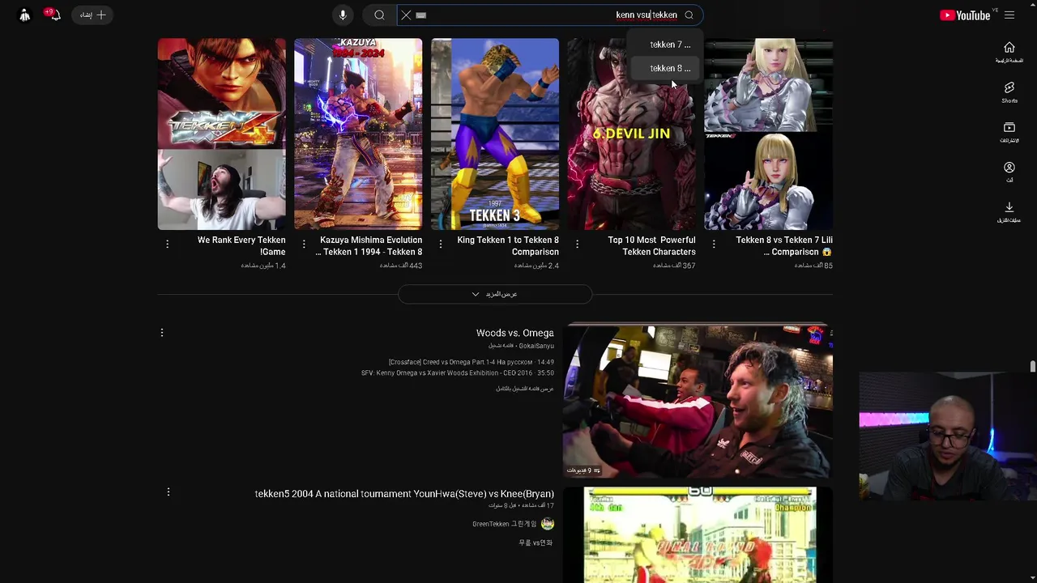This screenshot has height=583, width=1037.
Task: Start voice search with microphone icon
Action: click(343, 15)
